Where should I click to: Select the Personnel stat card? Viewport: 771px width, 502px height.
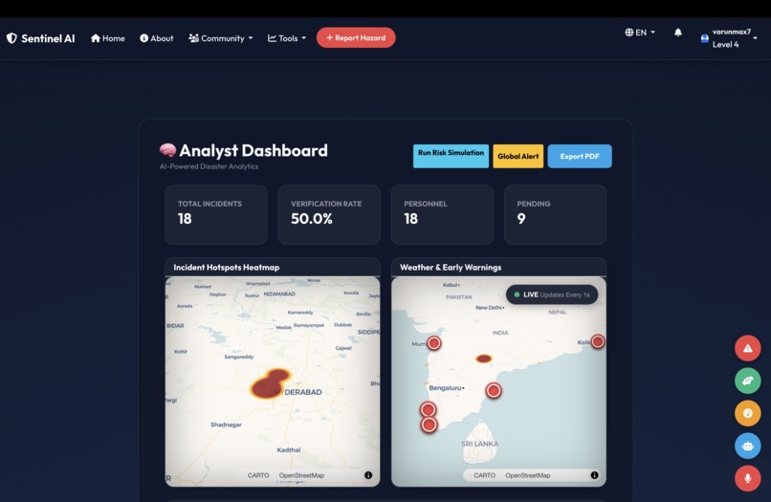click(x=442, y=215)
